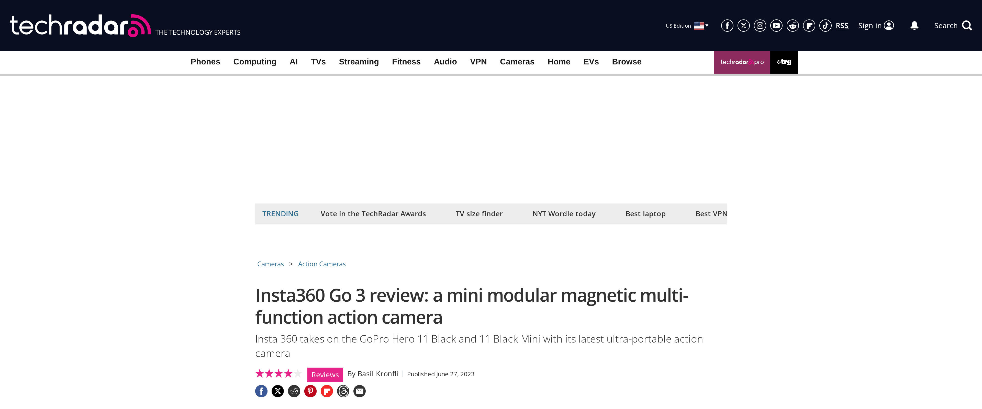Open TechRadar's Facebook page in header

click(727, 26)
